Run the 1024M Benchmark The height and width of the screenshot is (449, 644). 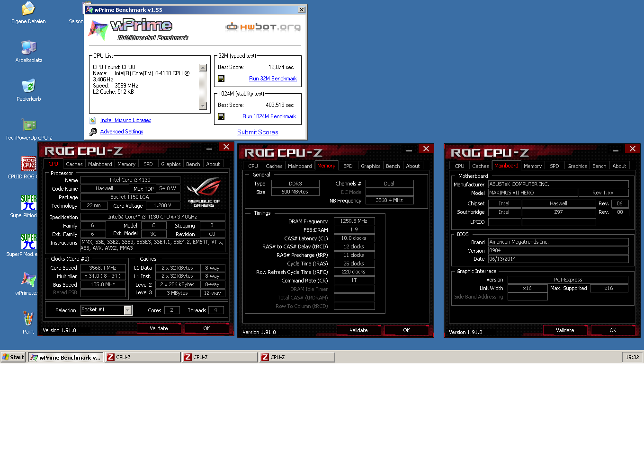269,116
